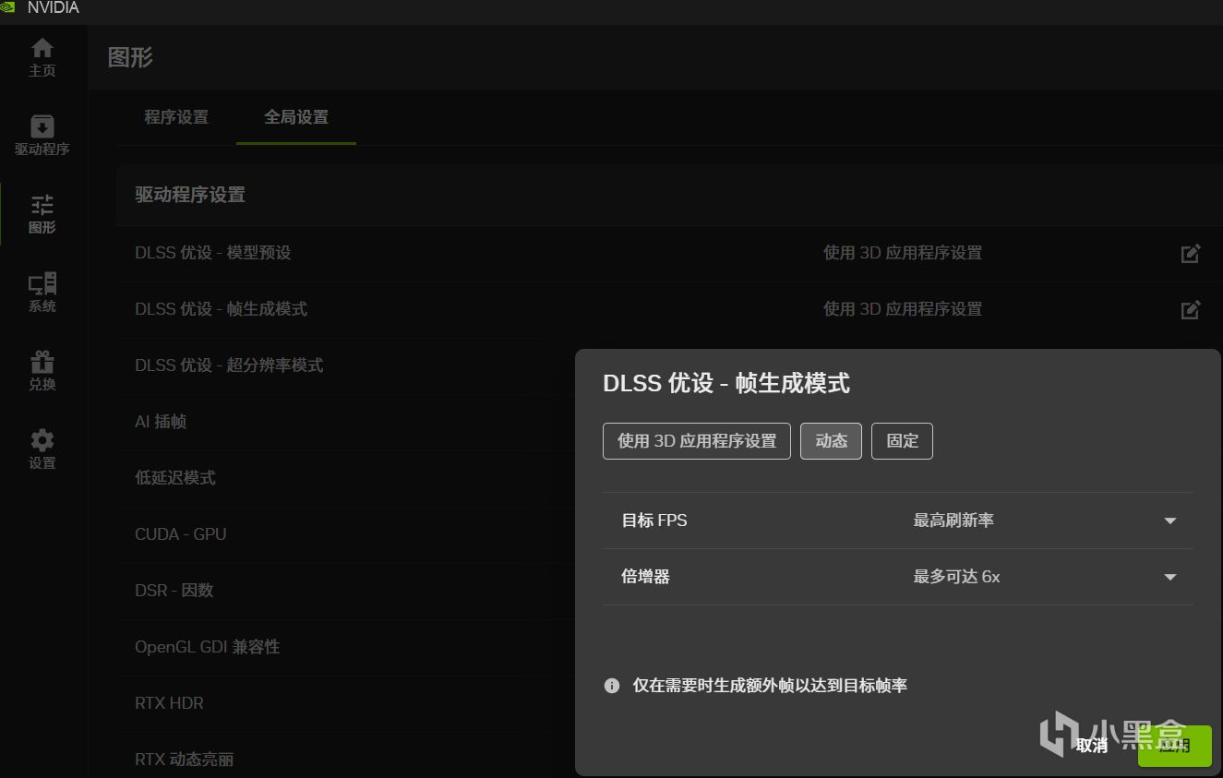Click the OpenGL GDI 兼容性 setting
The height and width of the screenshot is (778, 1223).
tap(208, 647)
